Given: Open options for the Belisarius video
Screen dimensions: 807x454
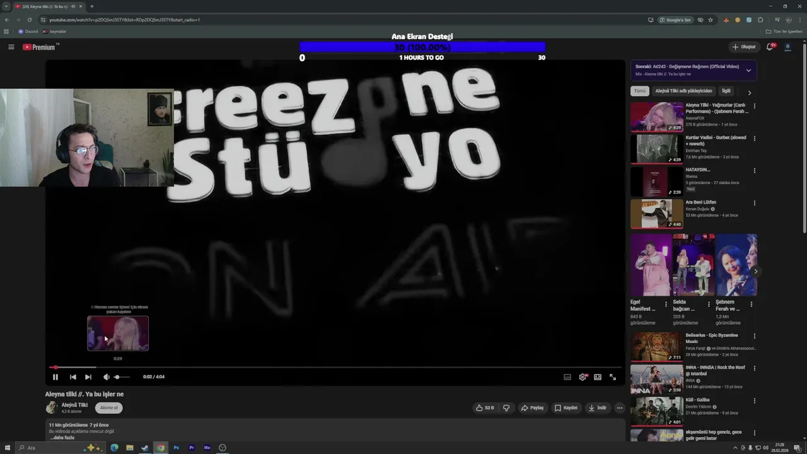Looking at the screenshot, I should point(754,336).
